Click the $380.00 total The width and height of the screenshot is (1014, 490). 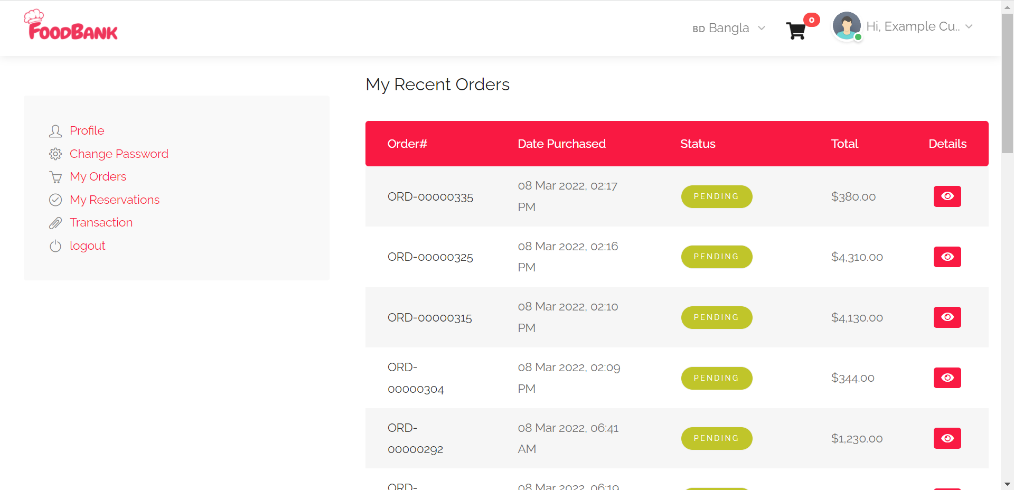(x=853, y=196)
